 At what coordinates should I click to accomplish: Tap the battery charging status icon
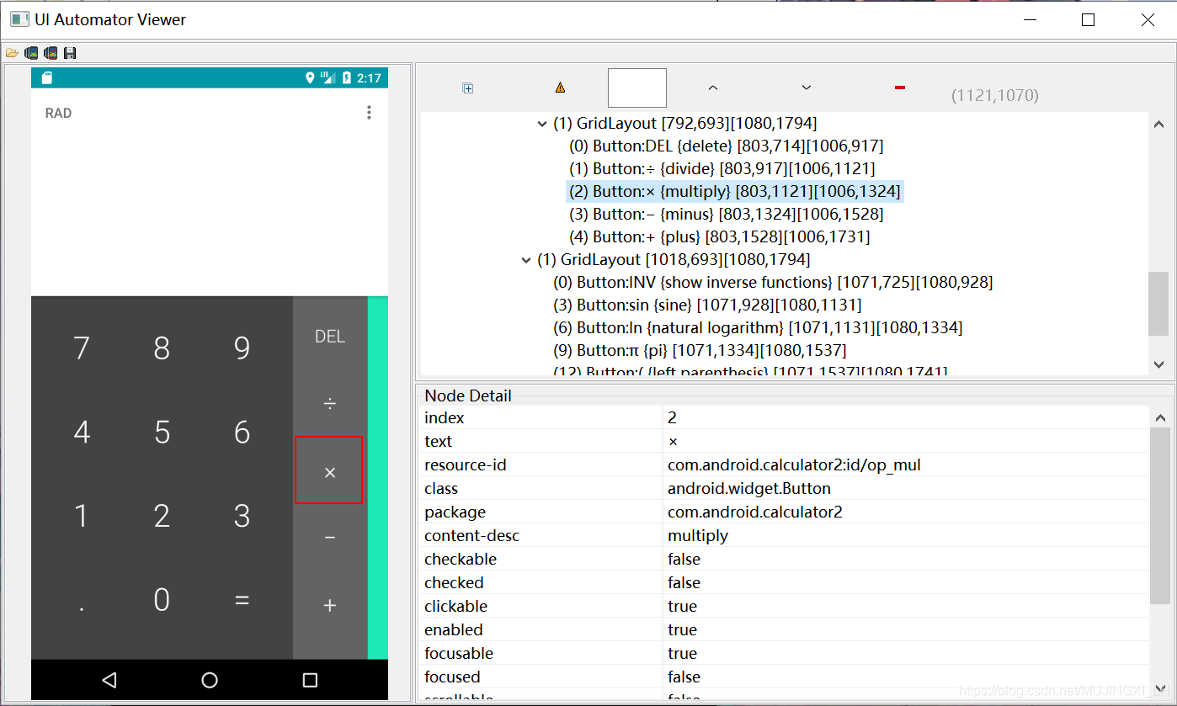pyautogui.click(x=346, y=78)
